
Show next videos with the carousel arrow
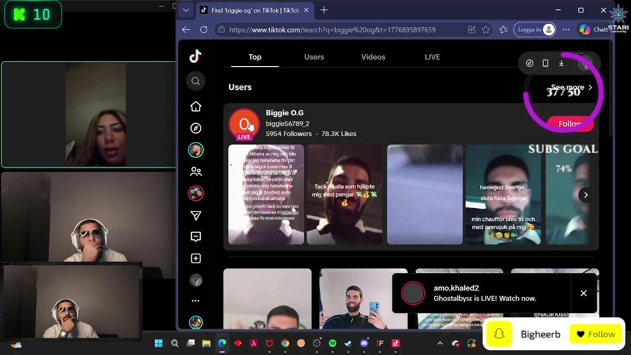tap(586, 195)
